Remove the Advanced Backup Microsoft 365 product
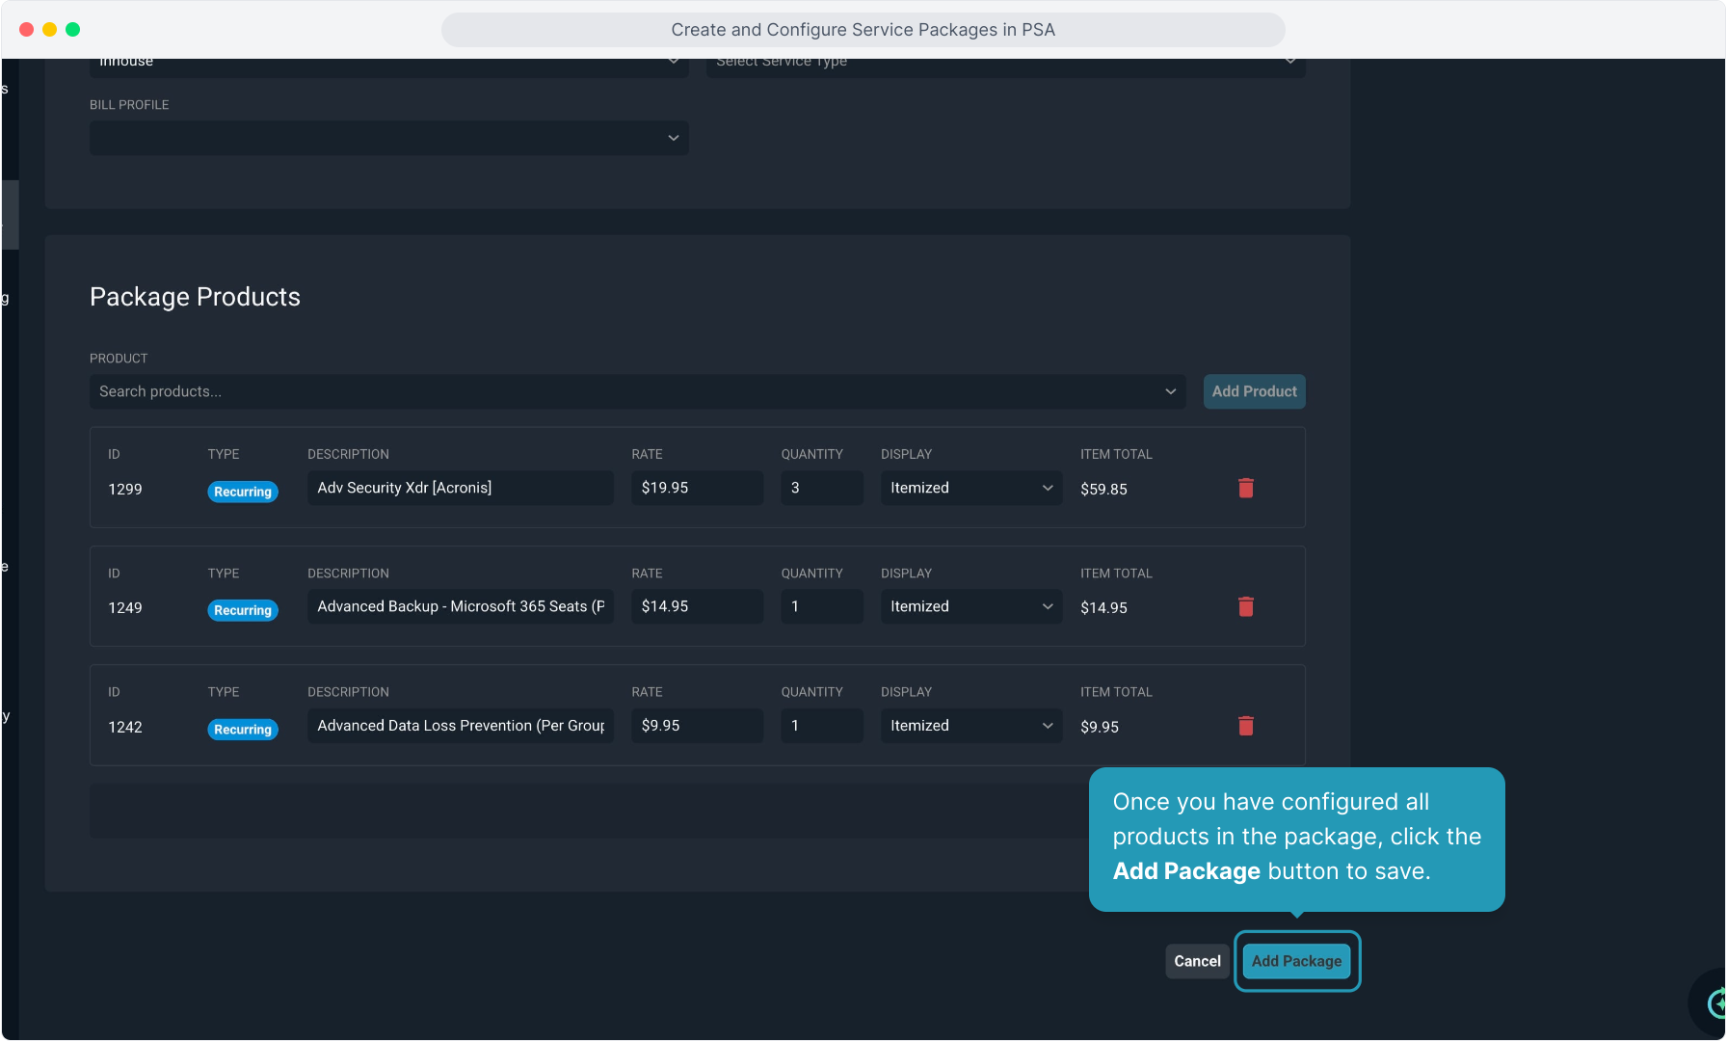1727x1041 pixels. 1245,607
